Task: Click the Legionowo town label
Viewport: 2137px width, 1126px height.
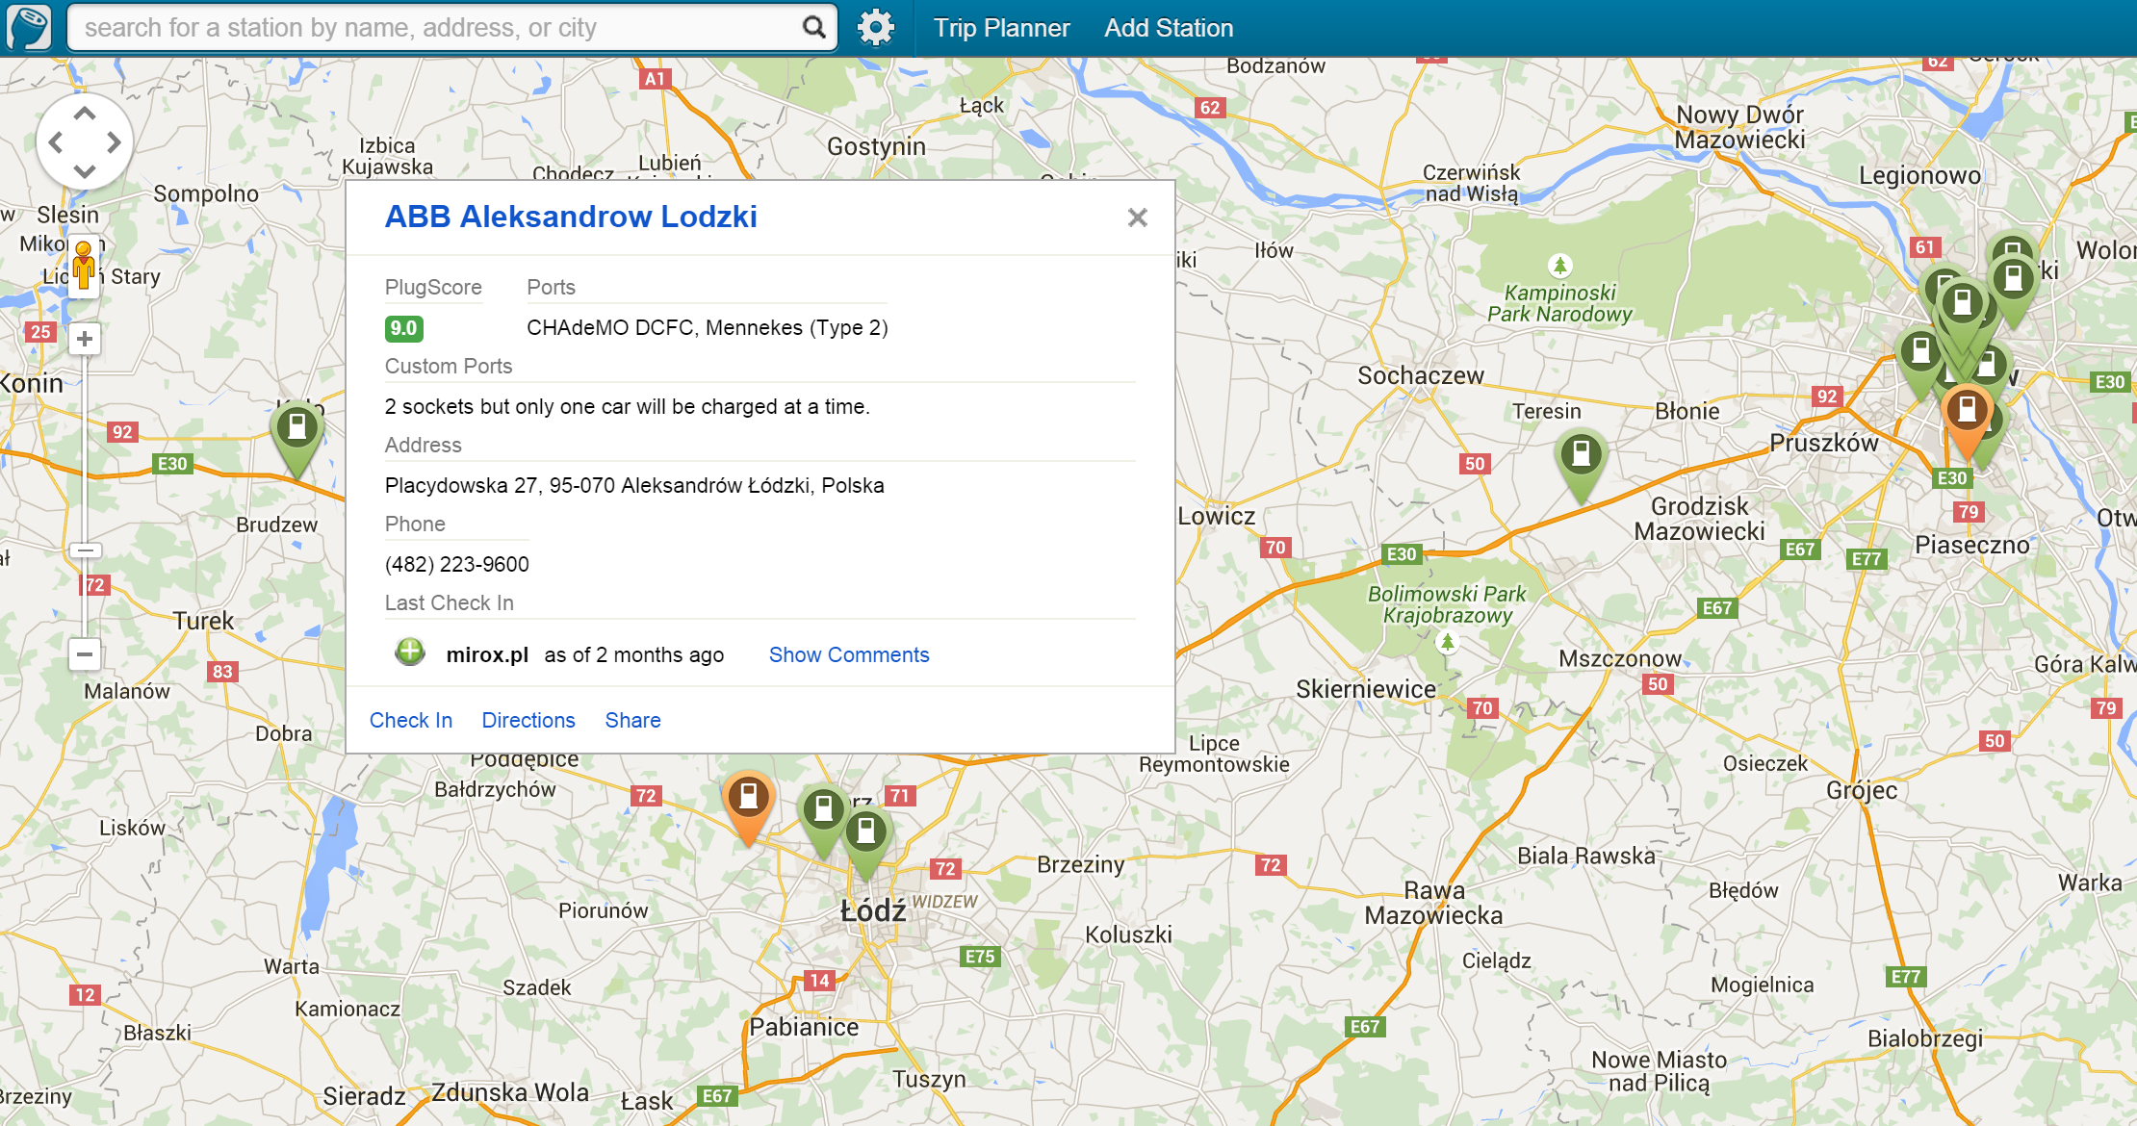Action: 1919,175
